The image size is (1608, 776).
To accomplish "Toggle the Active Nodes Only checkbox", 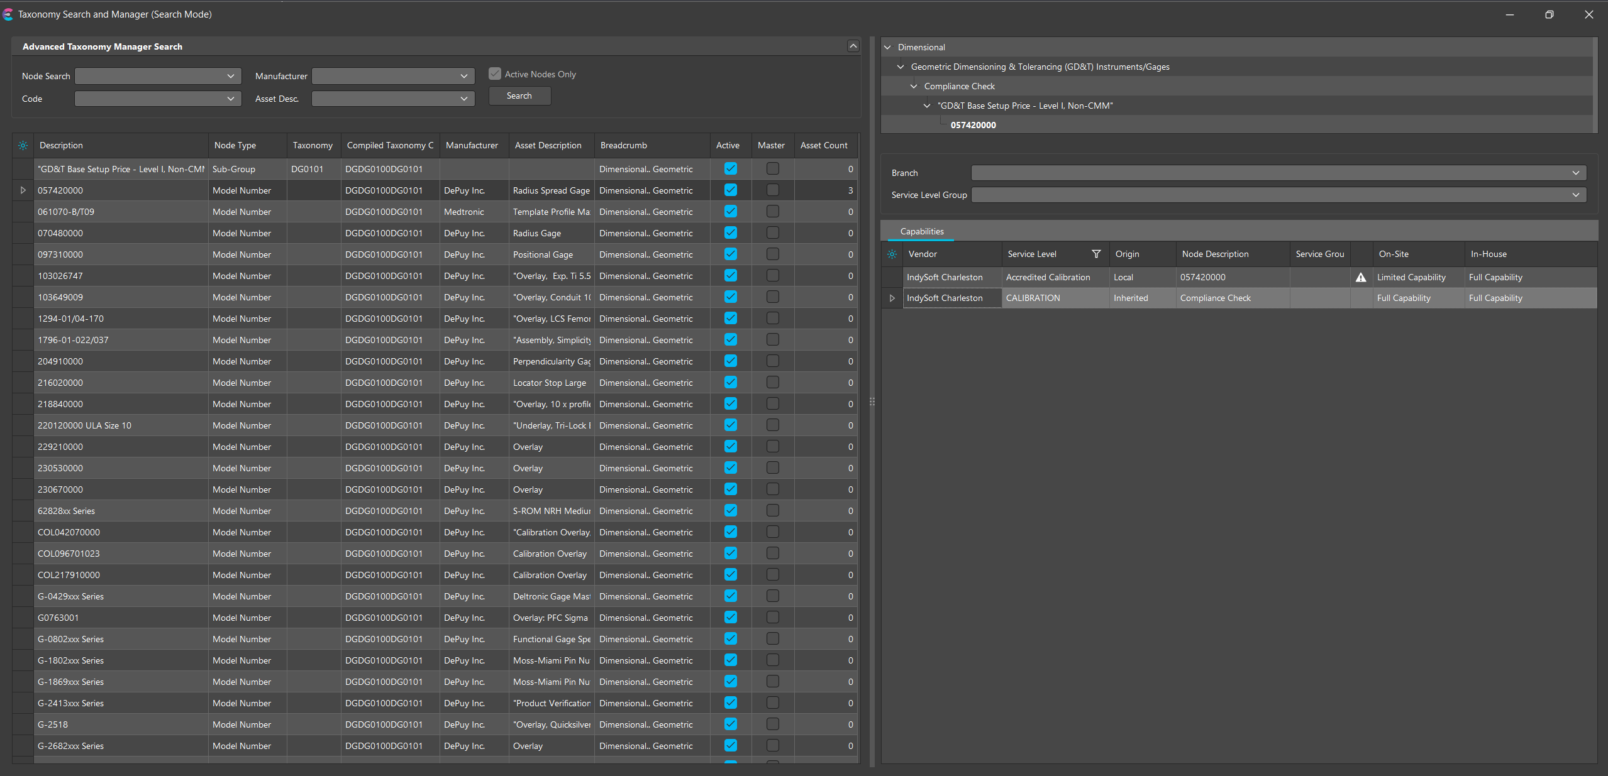I will 495,74.
